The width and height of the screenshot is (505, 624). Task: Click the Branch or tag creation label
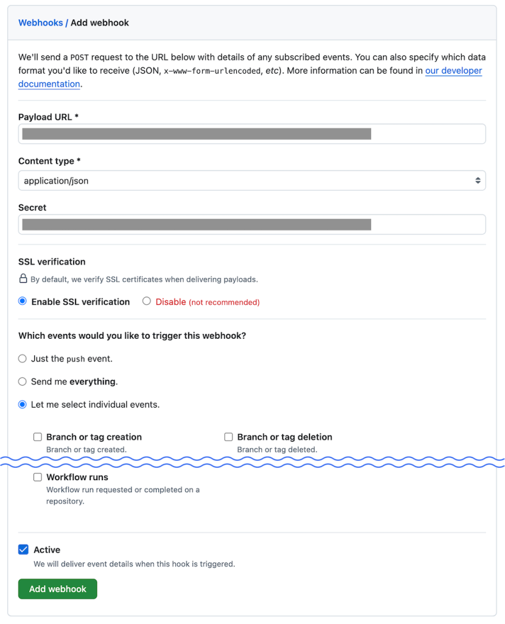click(x=94, y=437)
